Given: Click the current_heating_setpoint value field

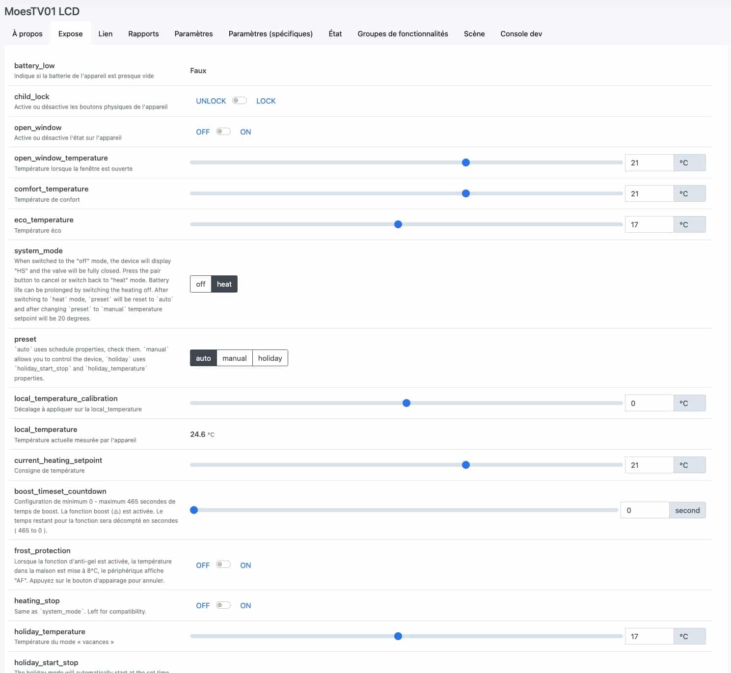Looking at the screenshot, I should coord(649,465).
